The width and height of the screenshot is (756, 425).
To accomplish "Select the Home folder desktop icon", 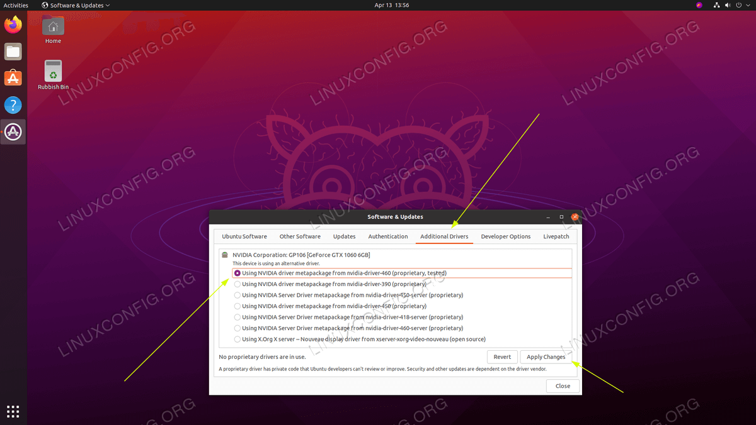I will 53,30.
